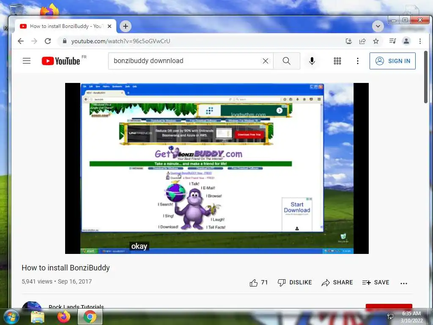Image resolution: width=433 pixels, height=325 pixels.
Task: Bookmark this page with the star
Action: [x=376, y=41]
